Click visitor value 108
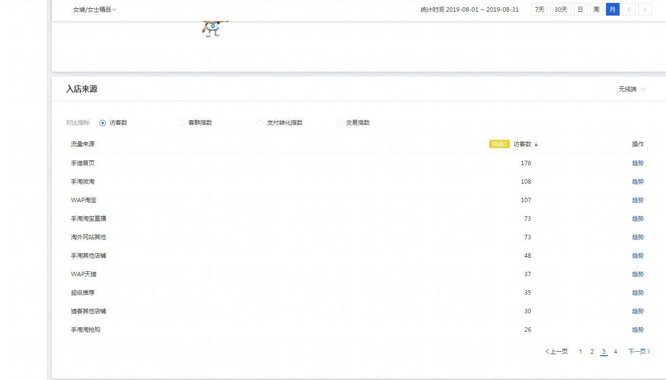 [525, 182]
